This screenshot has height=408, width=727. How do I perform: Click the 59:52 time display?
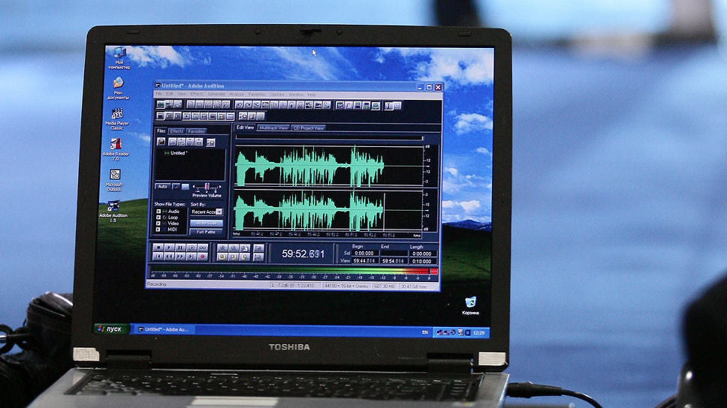(x=303, y=253)
